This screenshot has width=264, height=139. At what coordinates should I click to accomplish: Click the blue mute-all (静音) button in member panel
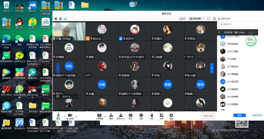(240, 115)
